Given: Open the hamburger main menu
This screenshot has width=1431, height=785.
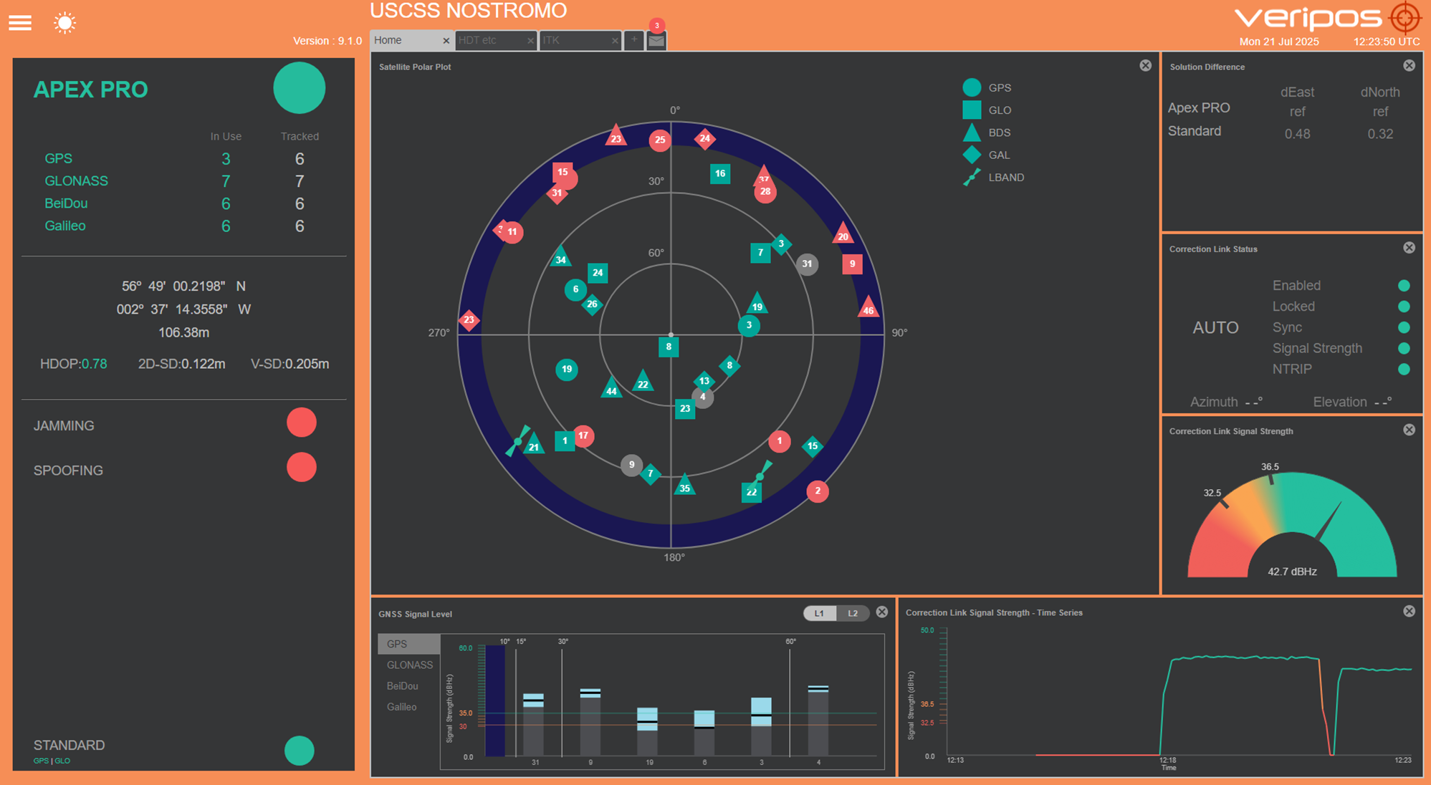Looking at the screenshot, I should pos(20,23).
